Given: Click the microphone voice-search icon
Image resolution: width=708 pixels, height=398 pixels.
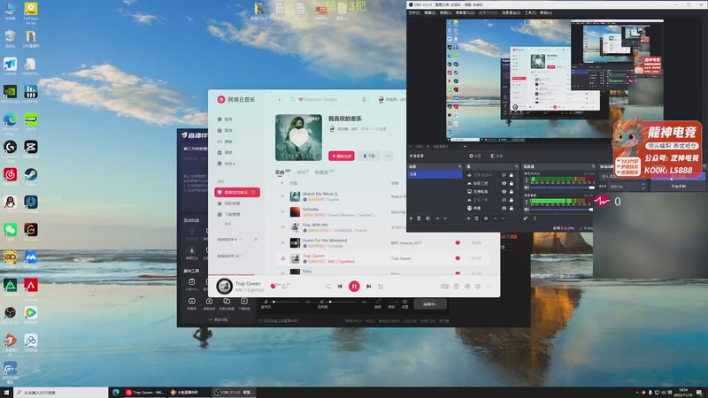Looking at the screenshot, I should 364,99.
